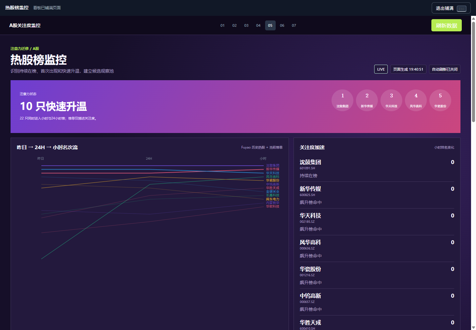This screenshot has height=330, width=476.
Task: Click 金健米业 label in chart legend
Action: 273,192
